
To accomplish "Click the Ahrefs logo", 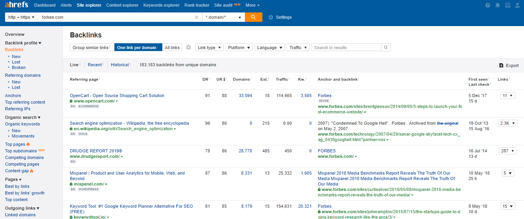I will click(x=17, y=5).
